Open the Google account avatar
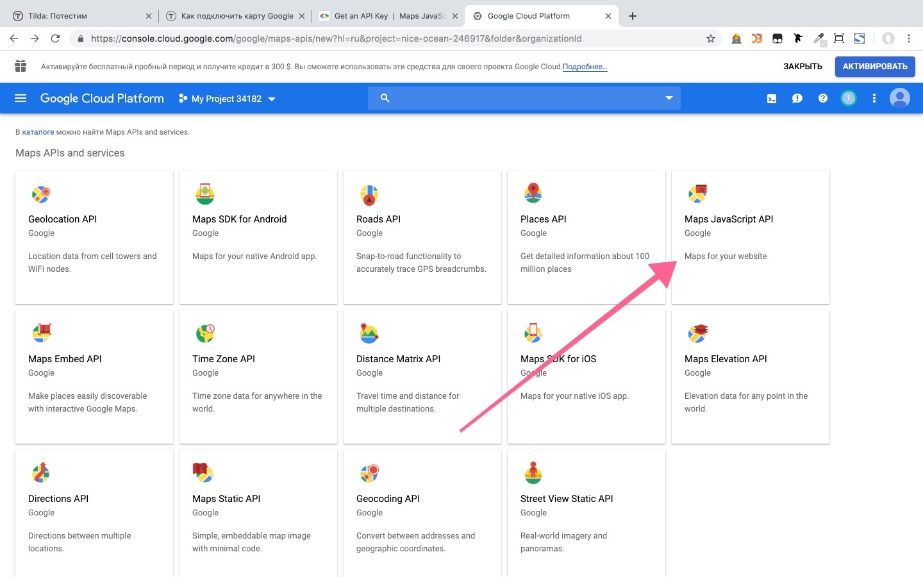Screen dimensions: 923x577 pyautogui.click(x=900, y=98)
